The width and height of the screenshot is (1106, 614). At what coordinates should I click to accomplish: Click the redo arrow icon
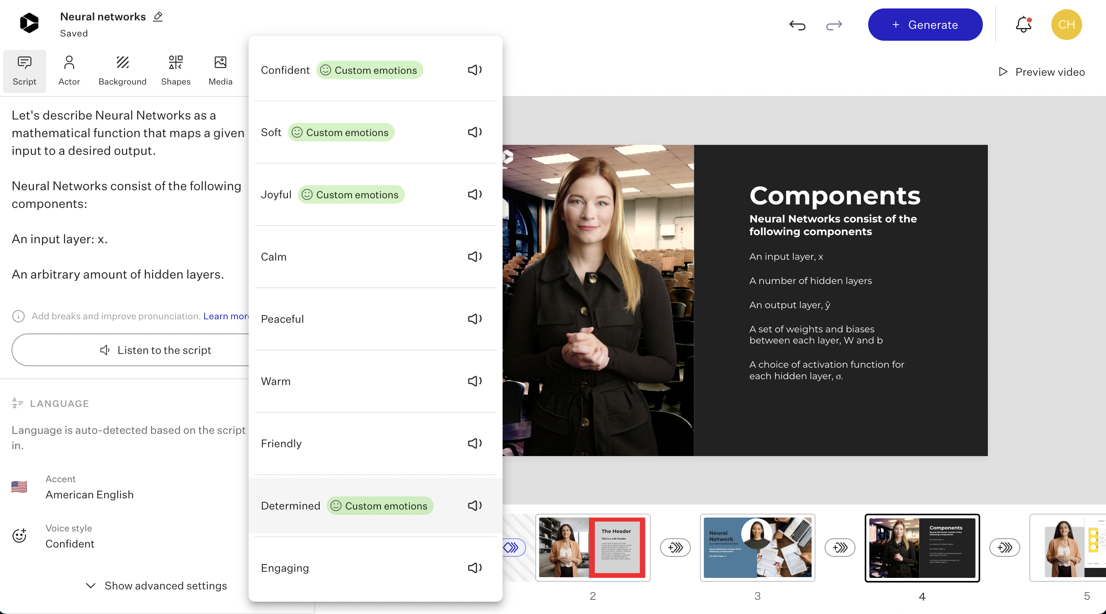834,25
